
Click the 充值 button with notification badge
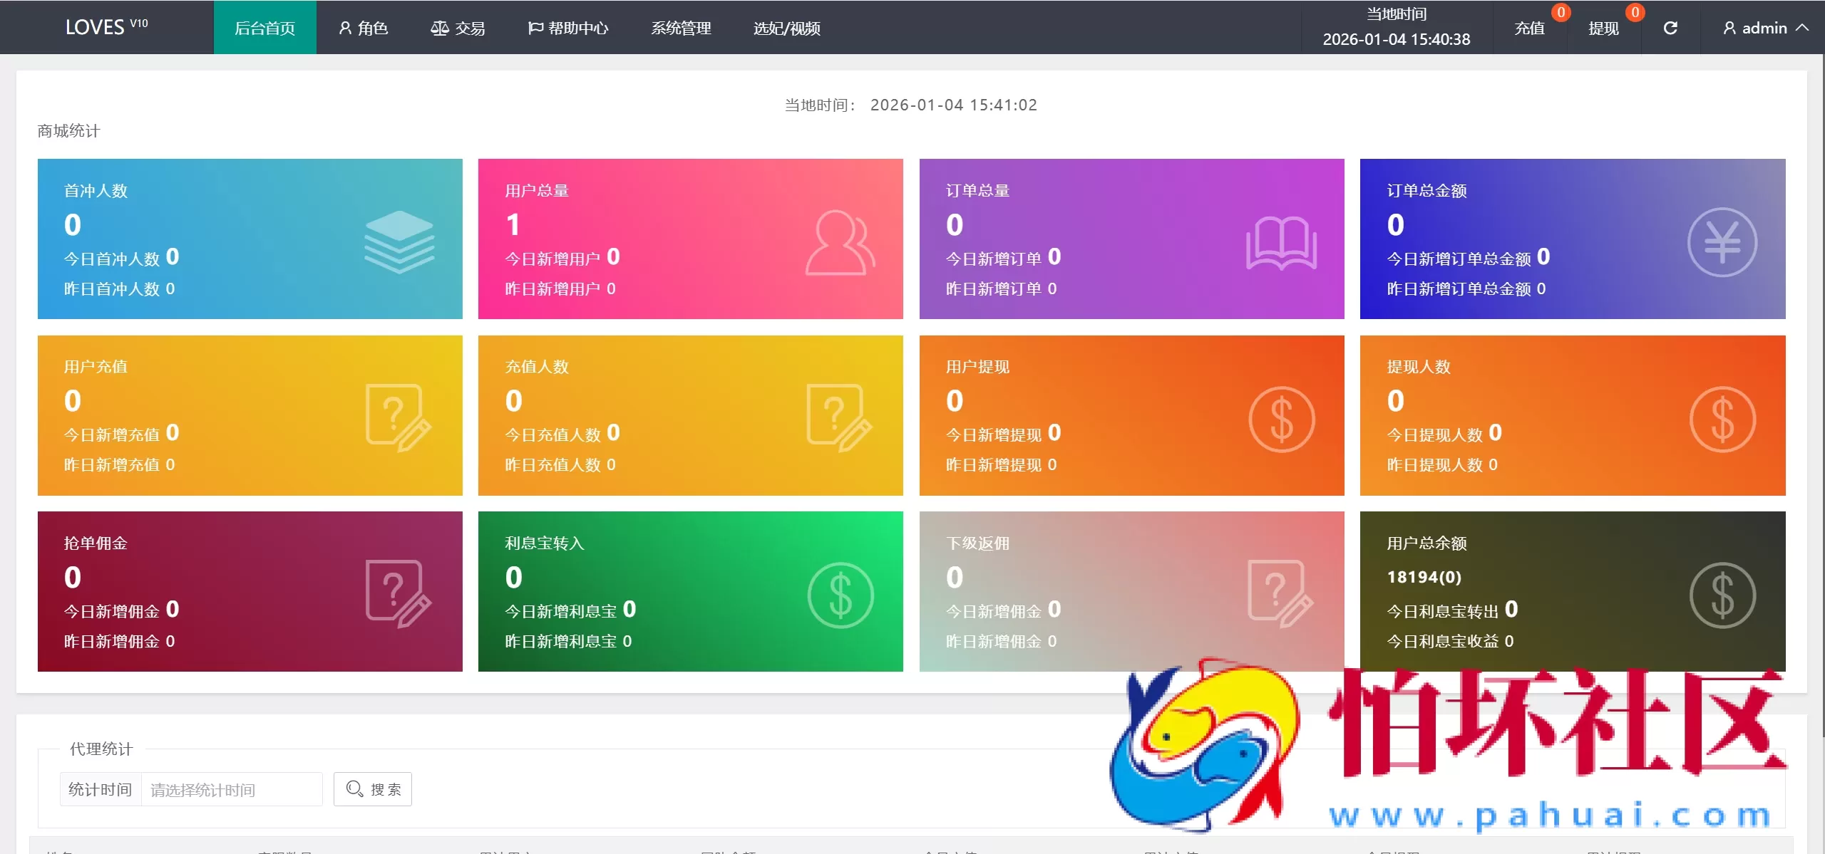[1530, 28]
